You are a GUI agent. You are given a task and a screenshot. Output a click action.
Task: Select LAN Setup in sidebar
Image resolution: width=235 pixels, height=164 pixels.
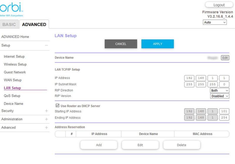[x=12, y=88]
